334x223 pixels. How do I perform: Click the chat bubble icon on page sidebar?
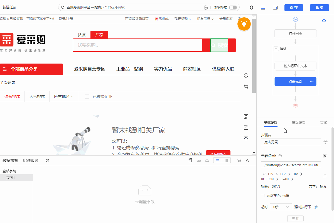click(246, 76)
